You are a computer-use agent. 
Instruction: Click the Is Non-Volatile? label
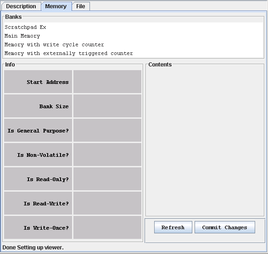(x=38, y=155)
